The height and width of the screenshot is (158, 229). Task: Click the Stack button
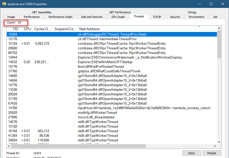191,153
